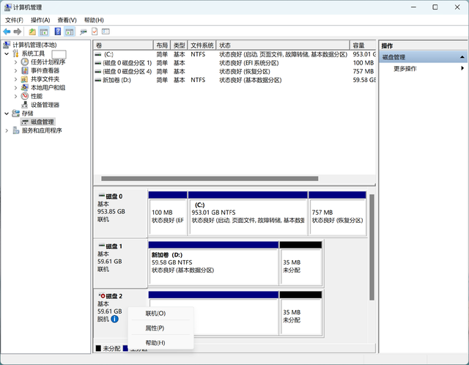
Task: Click the Back arrow toolbar icon
Action: pyautogui.click(x=7, y=32)
